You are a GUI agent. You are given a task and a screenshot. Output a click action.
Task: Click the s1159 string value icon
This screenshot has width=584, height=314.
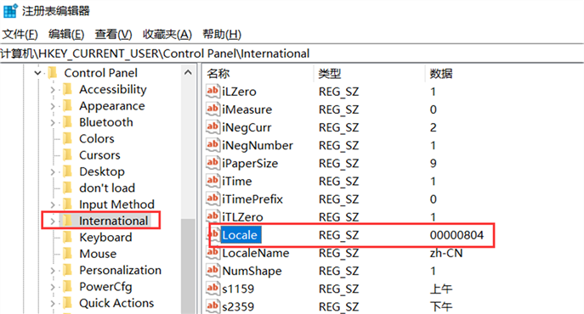click(x=213, y=288)
